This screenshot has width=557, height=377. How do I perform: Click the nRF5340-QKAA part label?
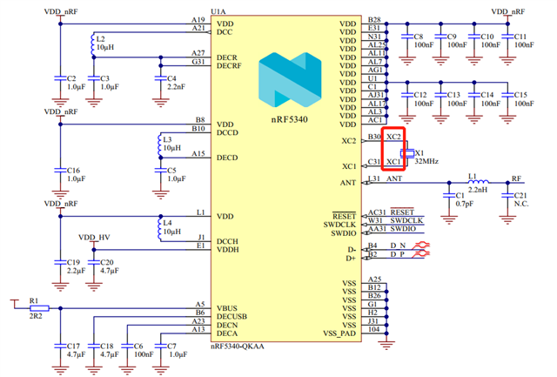[238, 346]
